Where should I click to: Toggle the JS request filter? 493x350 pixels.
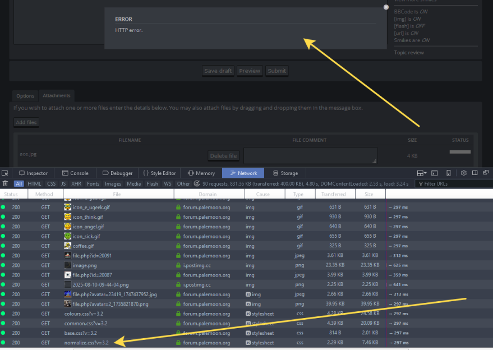coord(63,183)
